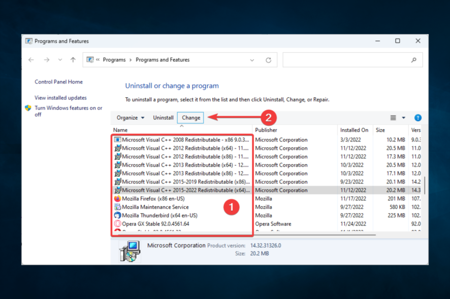450x299 pixels.
Task: Click the Visual C++ 2012 (x86) installer icon
Action: click(117, 157)
